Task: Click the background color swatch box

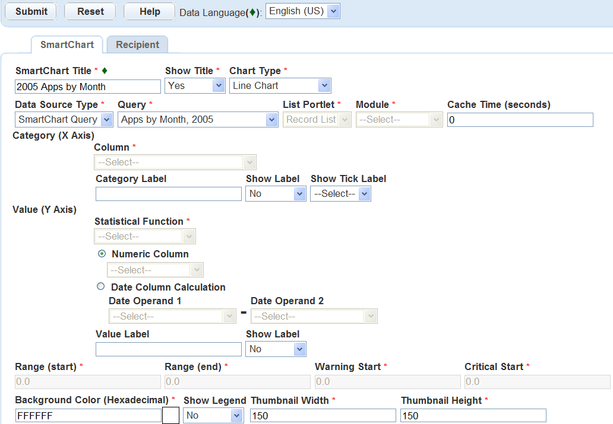Action: point(171,416)
